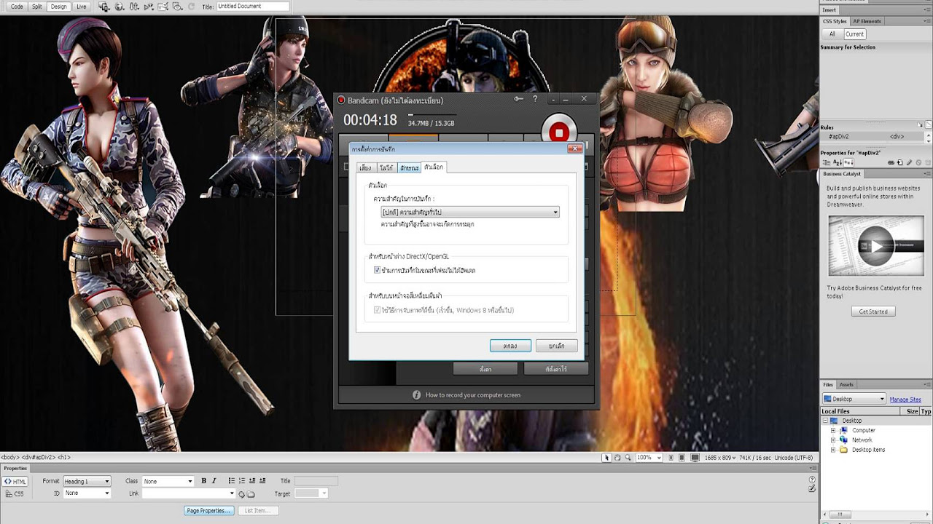
Task: Click the W3C validation icon
Action: [149, 7]
